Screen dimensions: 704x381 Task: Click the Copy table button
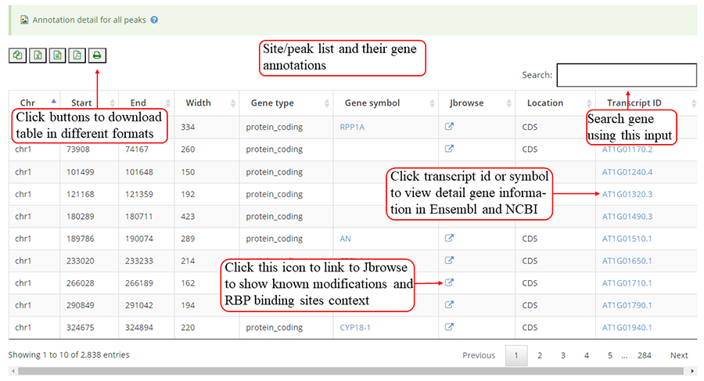(17, 55)
